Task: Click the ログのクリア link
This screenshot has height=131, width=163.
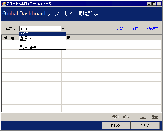Action: [x=150, y=29]
